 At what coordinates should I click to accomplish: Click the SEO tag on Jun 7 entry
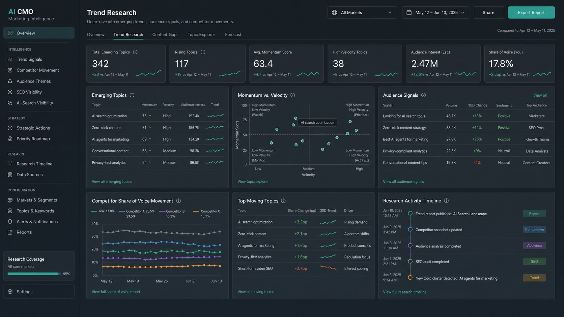[534, 261]
